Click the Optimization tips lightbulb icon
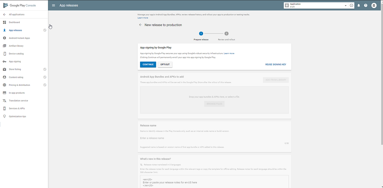The width and height of the screenshot is (383, 188). click(4, 116)
